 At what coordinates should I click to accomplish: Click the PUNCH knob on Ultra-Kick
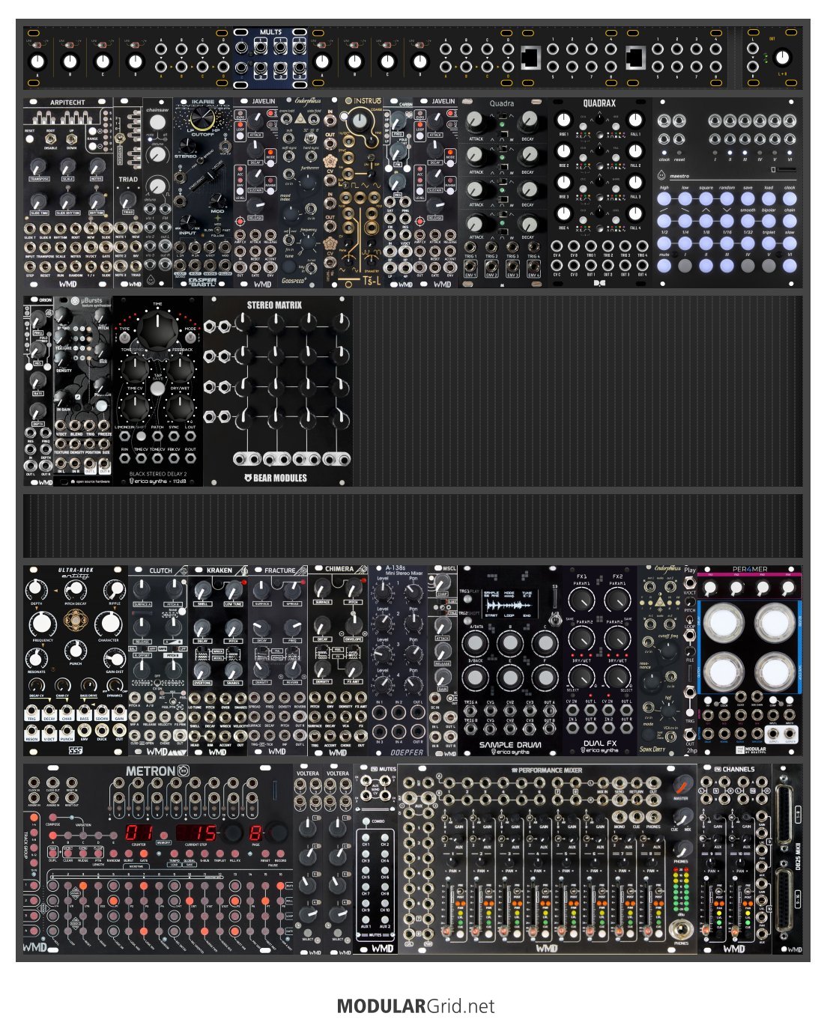(76, 649)
